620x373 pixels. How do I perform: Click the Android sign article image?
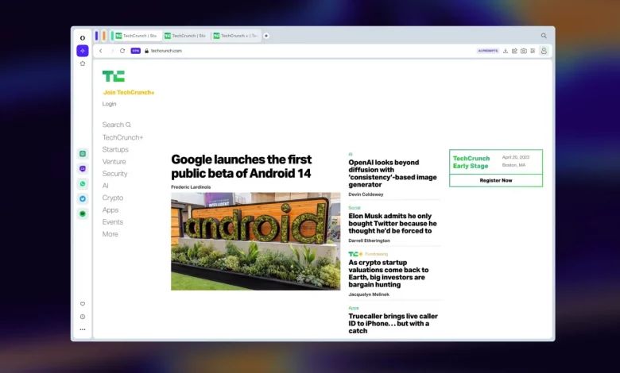255,241
